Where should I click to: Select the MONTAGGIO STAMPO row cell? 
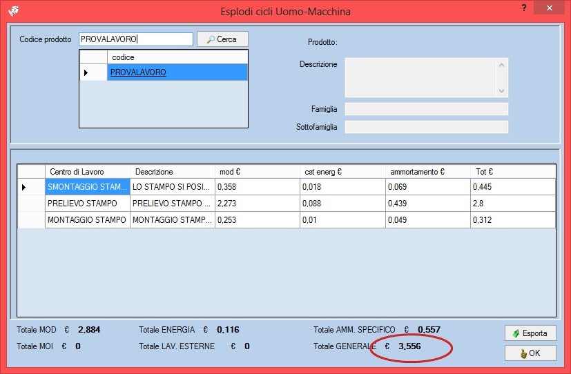pyautogui.click(x=88, y=219)
